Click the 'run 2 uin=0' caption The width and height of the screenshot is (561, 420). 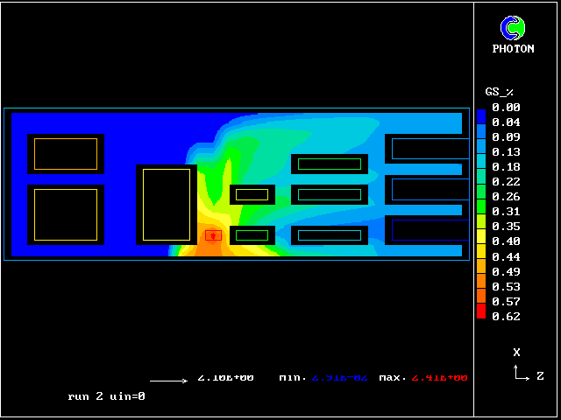[x=106, y=396]
